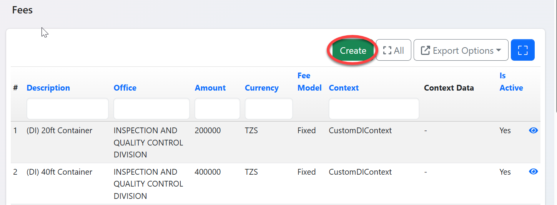
Task: Click the Office filter input field
Action: coord(151,109)
